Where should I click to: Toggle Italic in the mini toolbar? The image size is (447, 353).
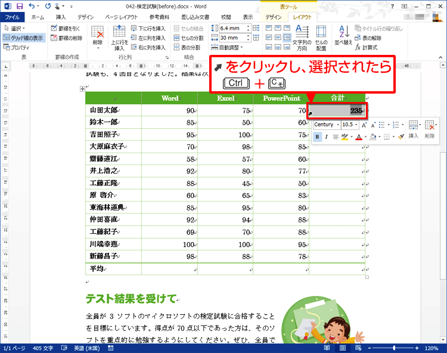coord(327,137)
